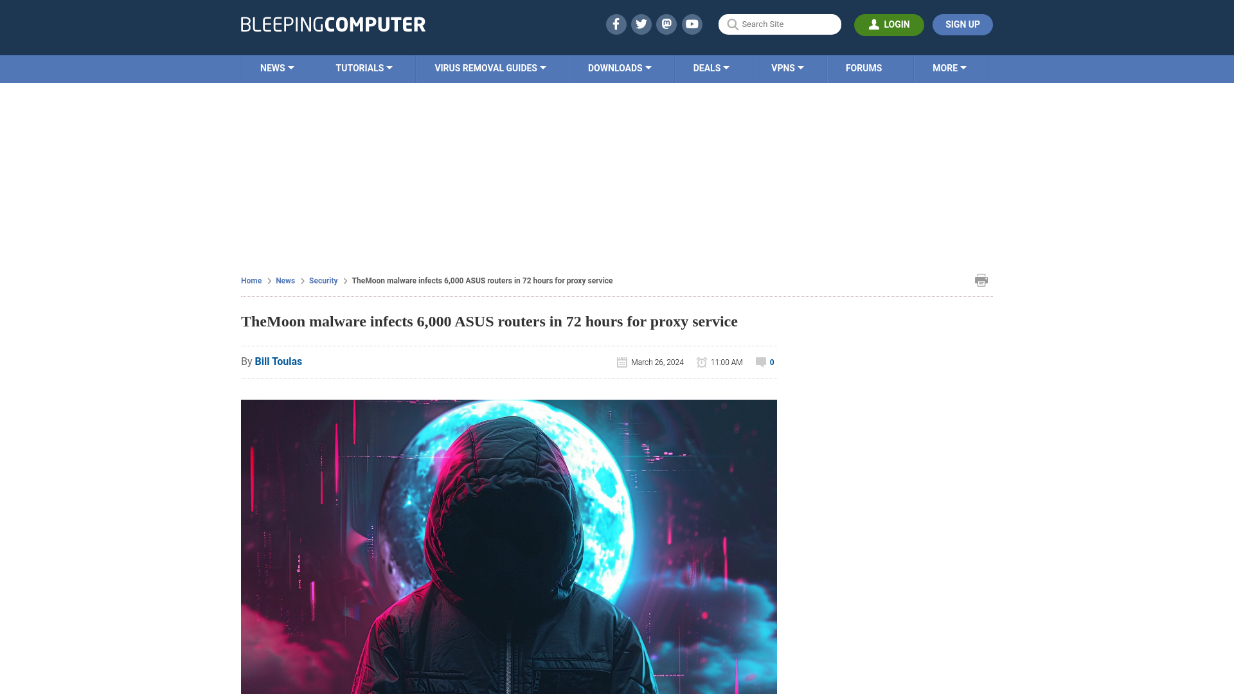Expand the VIRUS REMOVAL GUIDES menu

point(489,67)
